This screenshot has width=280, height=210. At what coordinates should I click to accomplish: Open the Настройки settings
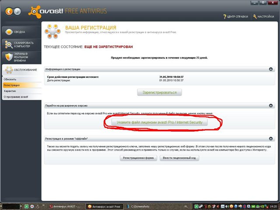pos(263,17)
